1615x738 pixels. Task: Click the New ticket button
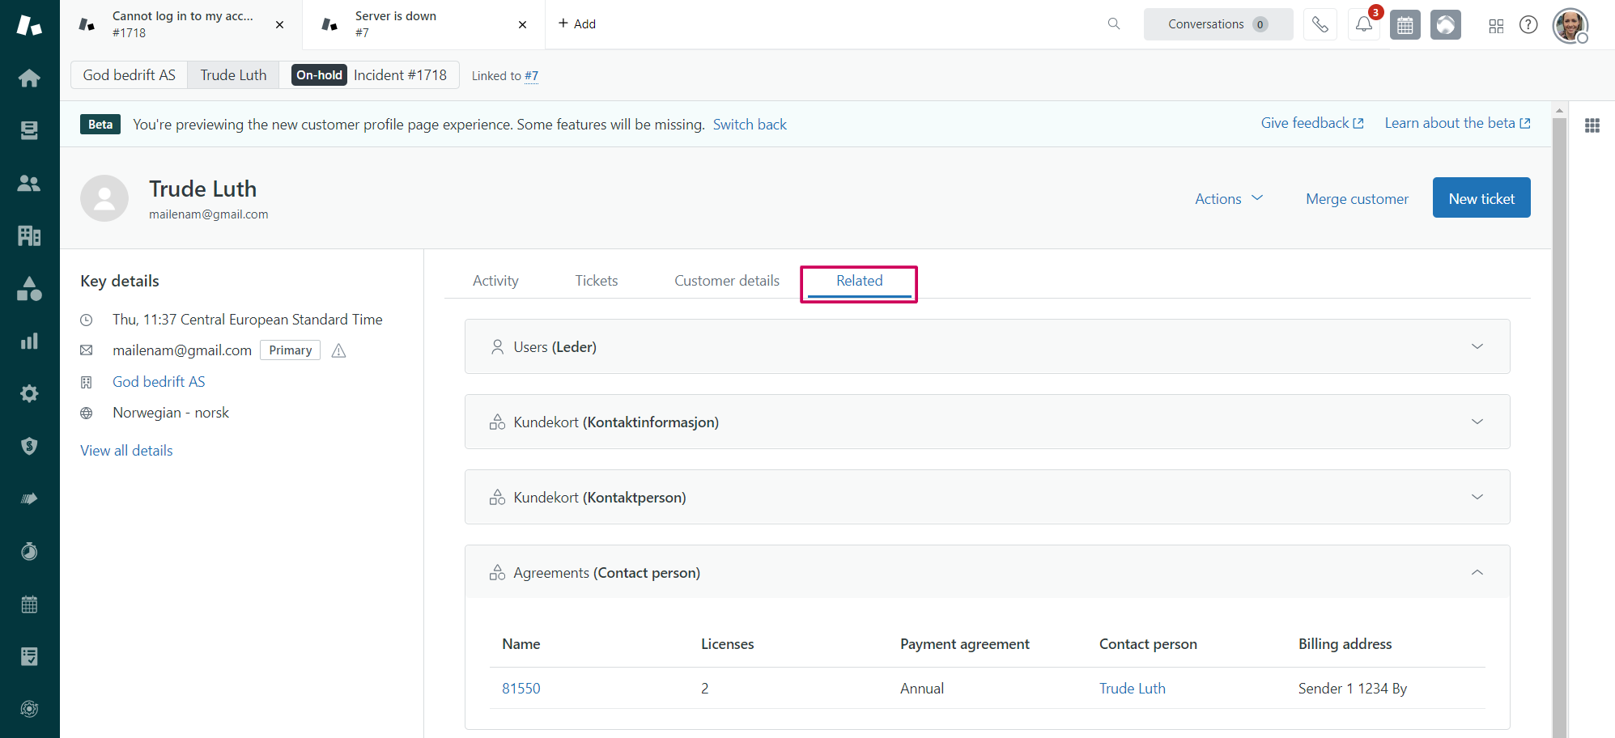coord(1481,197)
